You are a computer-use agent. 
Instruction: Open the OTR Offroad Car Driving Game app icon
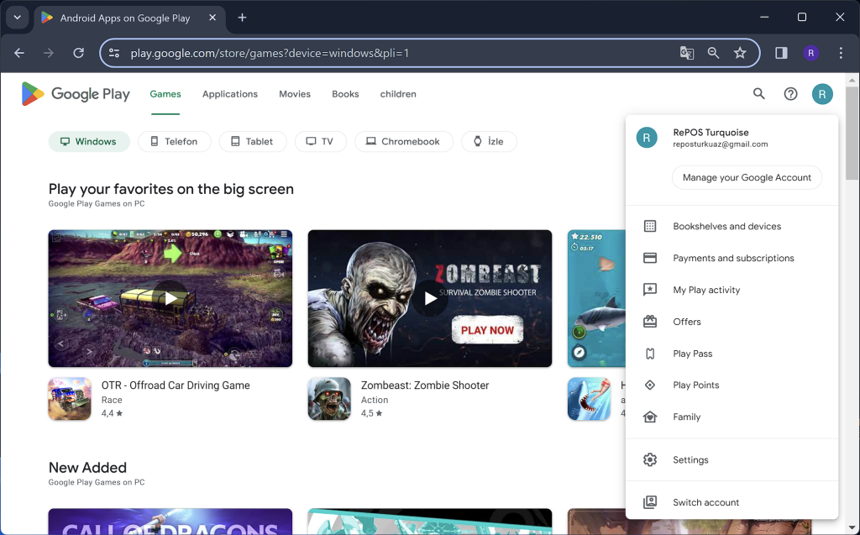coord(70,399)
